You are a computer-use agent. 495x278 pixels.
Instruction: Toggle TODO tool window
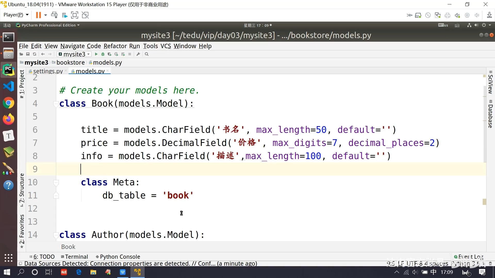point(42,257)
